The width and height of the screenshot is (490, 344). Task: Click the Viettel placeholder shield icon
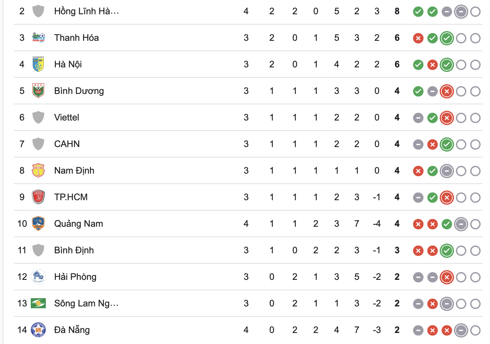point(38,117)
